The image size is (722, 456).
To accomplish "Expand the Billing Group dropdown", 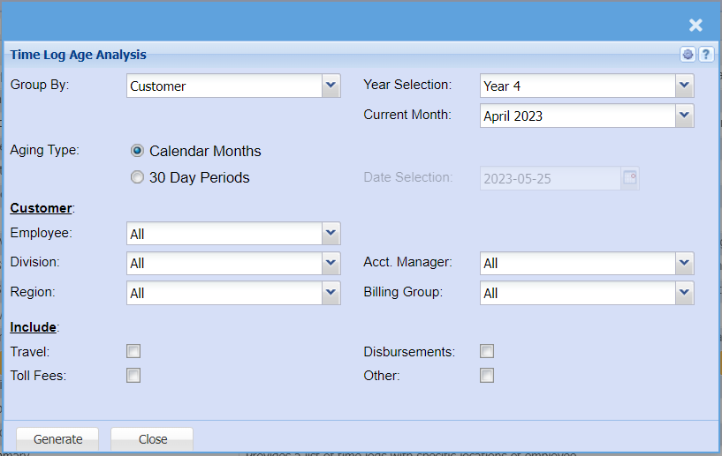I will pos(684,293).
